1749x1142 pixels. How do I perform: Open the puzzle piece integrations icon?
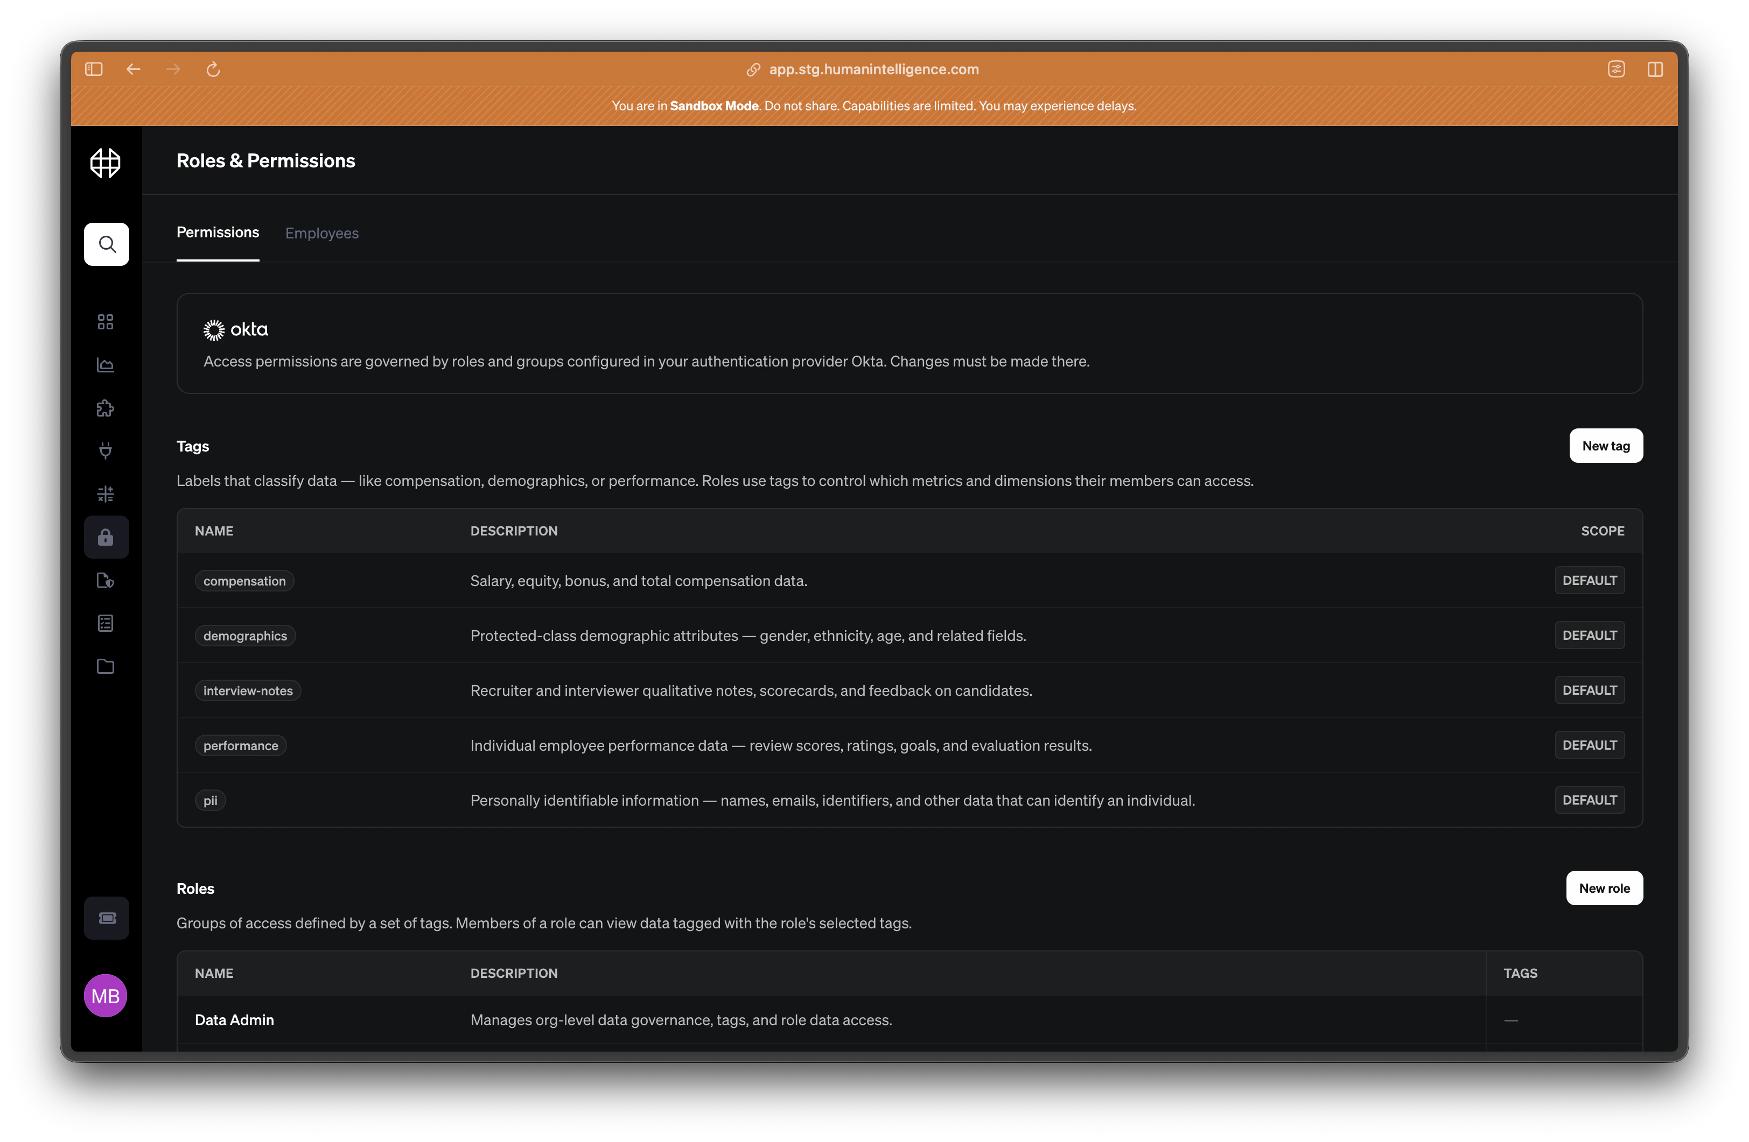pos(106,407)
